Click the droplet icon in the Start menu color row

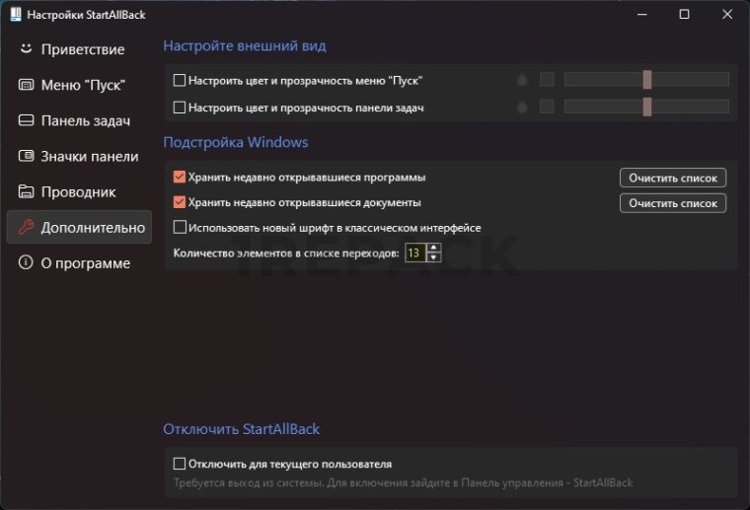tap(522, 80)
